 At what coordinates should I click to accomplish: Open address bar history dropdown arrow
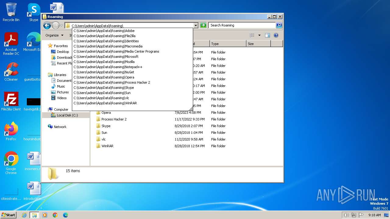tap(196, 26)
